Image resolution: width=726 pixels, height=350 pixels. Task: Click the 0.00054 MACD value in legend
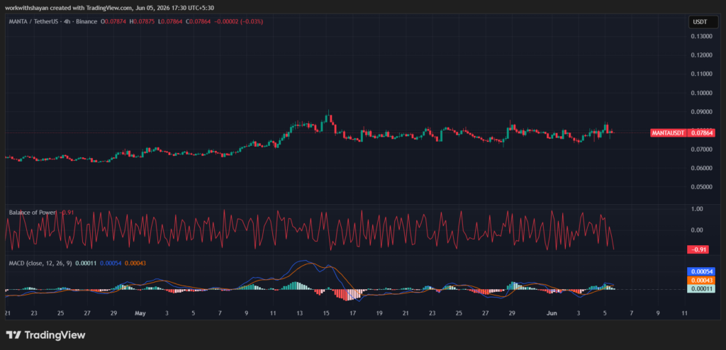pos(110,263)
